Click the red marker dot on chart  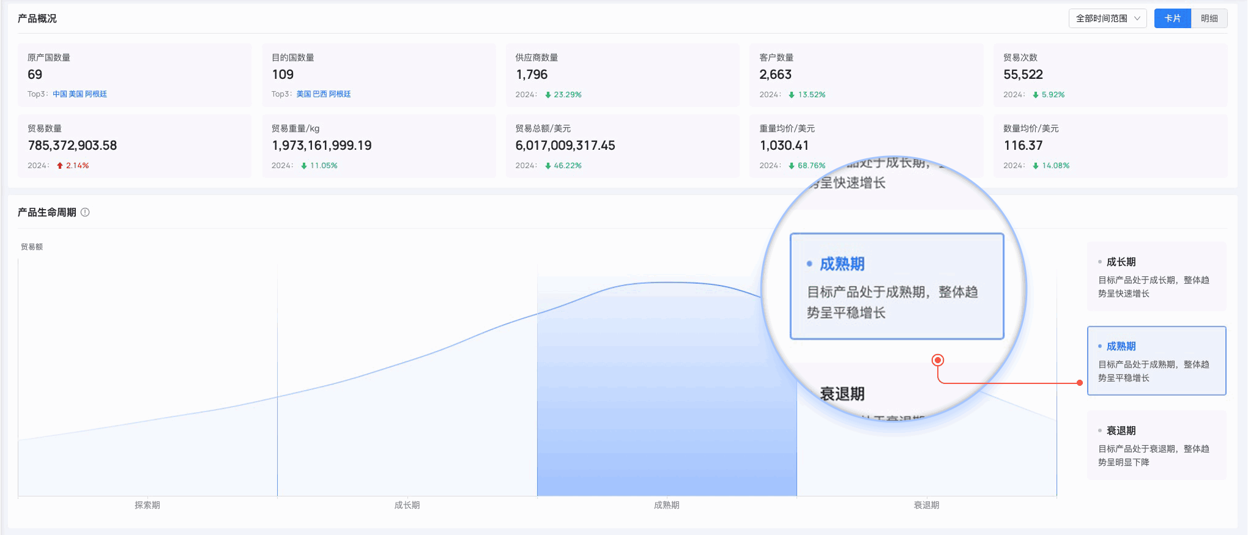pos(937,360)
